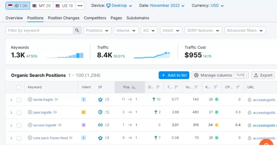The width and height of the screenshot is (280, 147).
Task: Click the location pin SERP icon for 'jasa logistik'
Action: pos(100,112)
